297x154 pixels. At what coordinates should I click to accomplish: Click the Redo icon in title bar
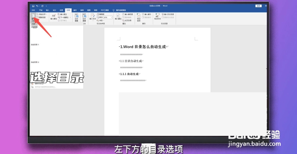tap(42, 6)
